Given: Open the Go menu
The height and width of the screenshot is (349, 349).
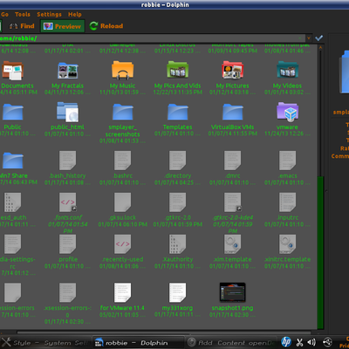Looking at the screenshot, I should (4, 14).
